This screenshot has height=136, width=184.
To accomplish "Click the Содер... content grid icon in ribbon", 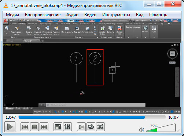I will point(154,28).
